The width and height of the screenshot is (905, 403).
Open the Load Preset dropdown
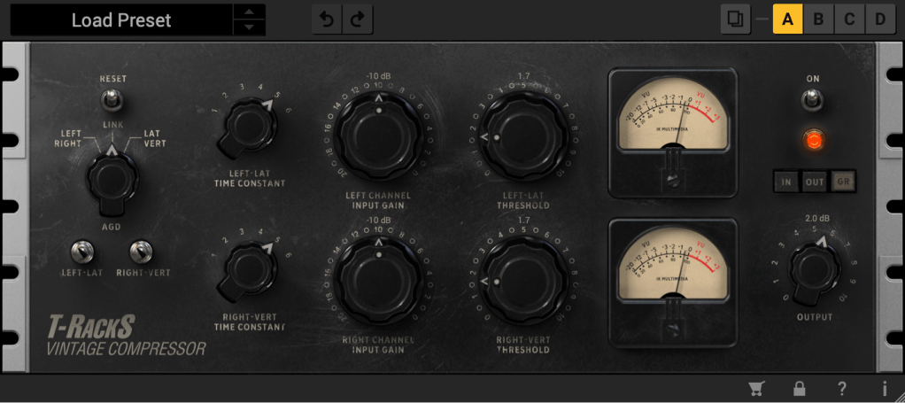[x=121, y=20]
